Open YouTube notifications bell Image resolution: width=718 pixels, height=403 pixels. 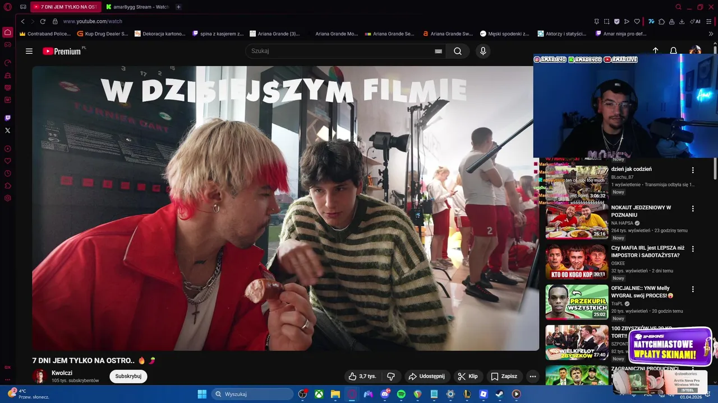point(674,51)
